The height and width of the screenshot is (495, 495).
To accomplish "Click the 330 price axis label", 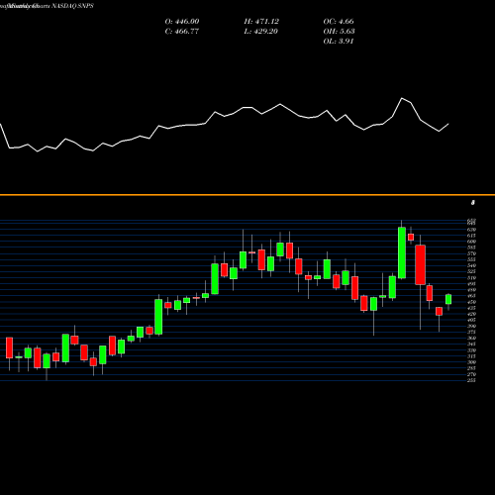I will (x=471, y=350).
